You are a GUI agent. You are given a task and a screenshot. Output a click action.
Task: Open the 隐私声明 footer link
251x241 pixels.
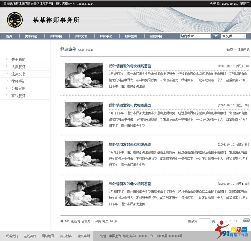point(84,236)
